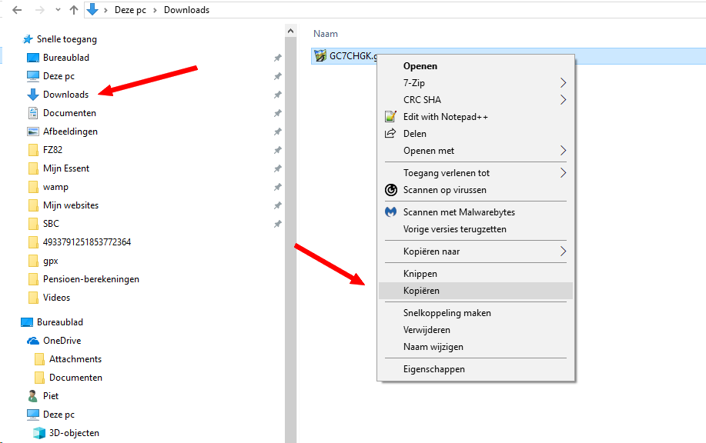
Task: Unpin Bureaublad from quick access
Action: (x=277, y=58)
